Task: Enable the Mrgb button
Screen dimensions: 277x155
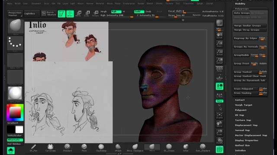Action: (104, 12)
